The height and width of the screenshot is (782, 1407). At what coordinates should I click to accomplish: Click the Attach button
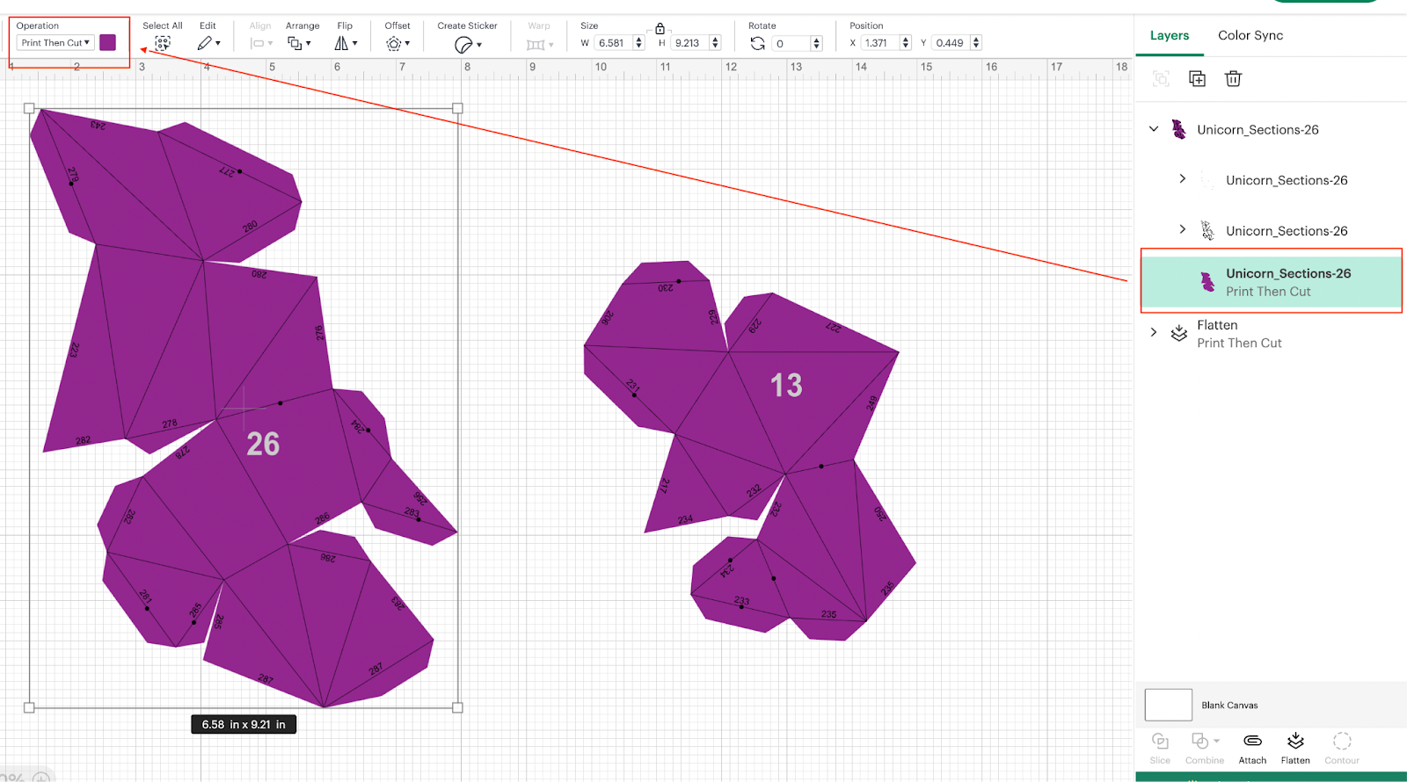(1252, 749)
